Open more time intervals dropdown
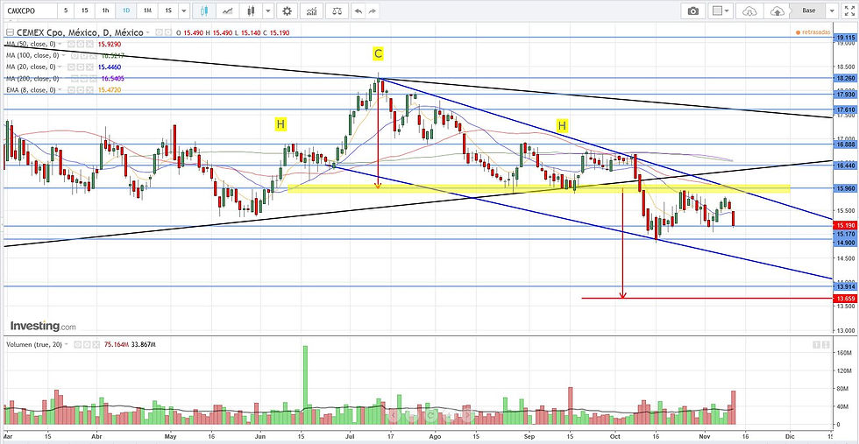The height and width of the screenshot is (444, 859). (184, 11)
